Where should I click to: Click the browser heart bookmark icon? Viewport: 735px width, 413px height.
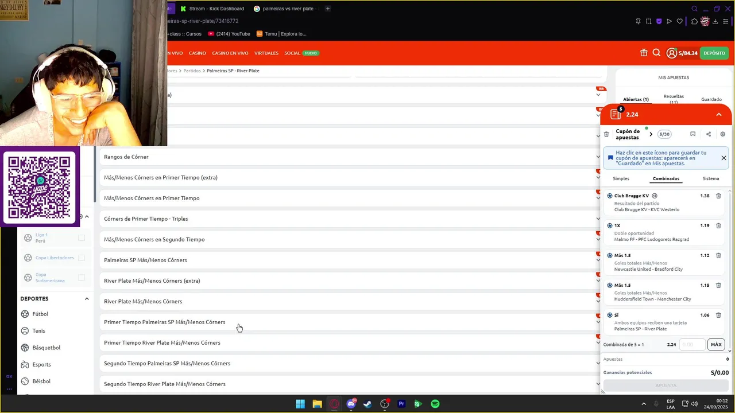tap(680, 21)
